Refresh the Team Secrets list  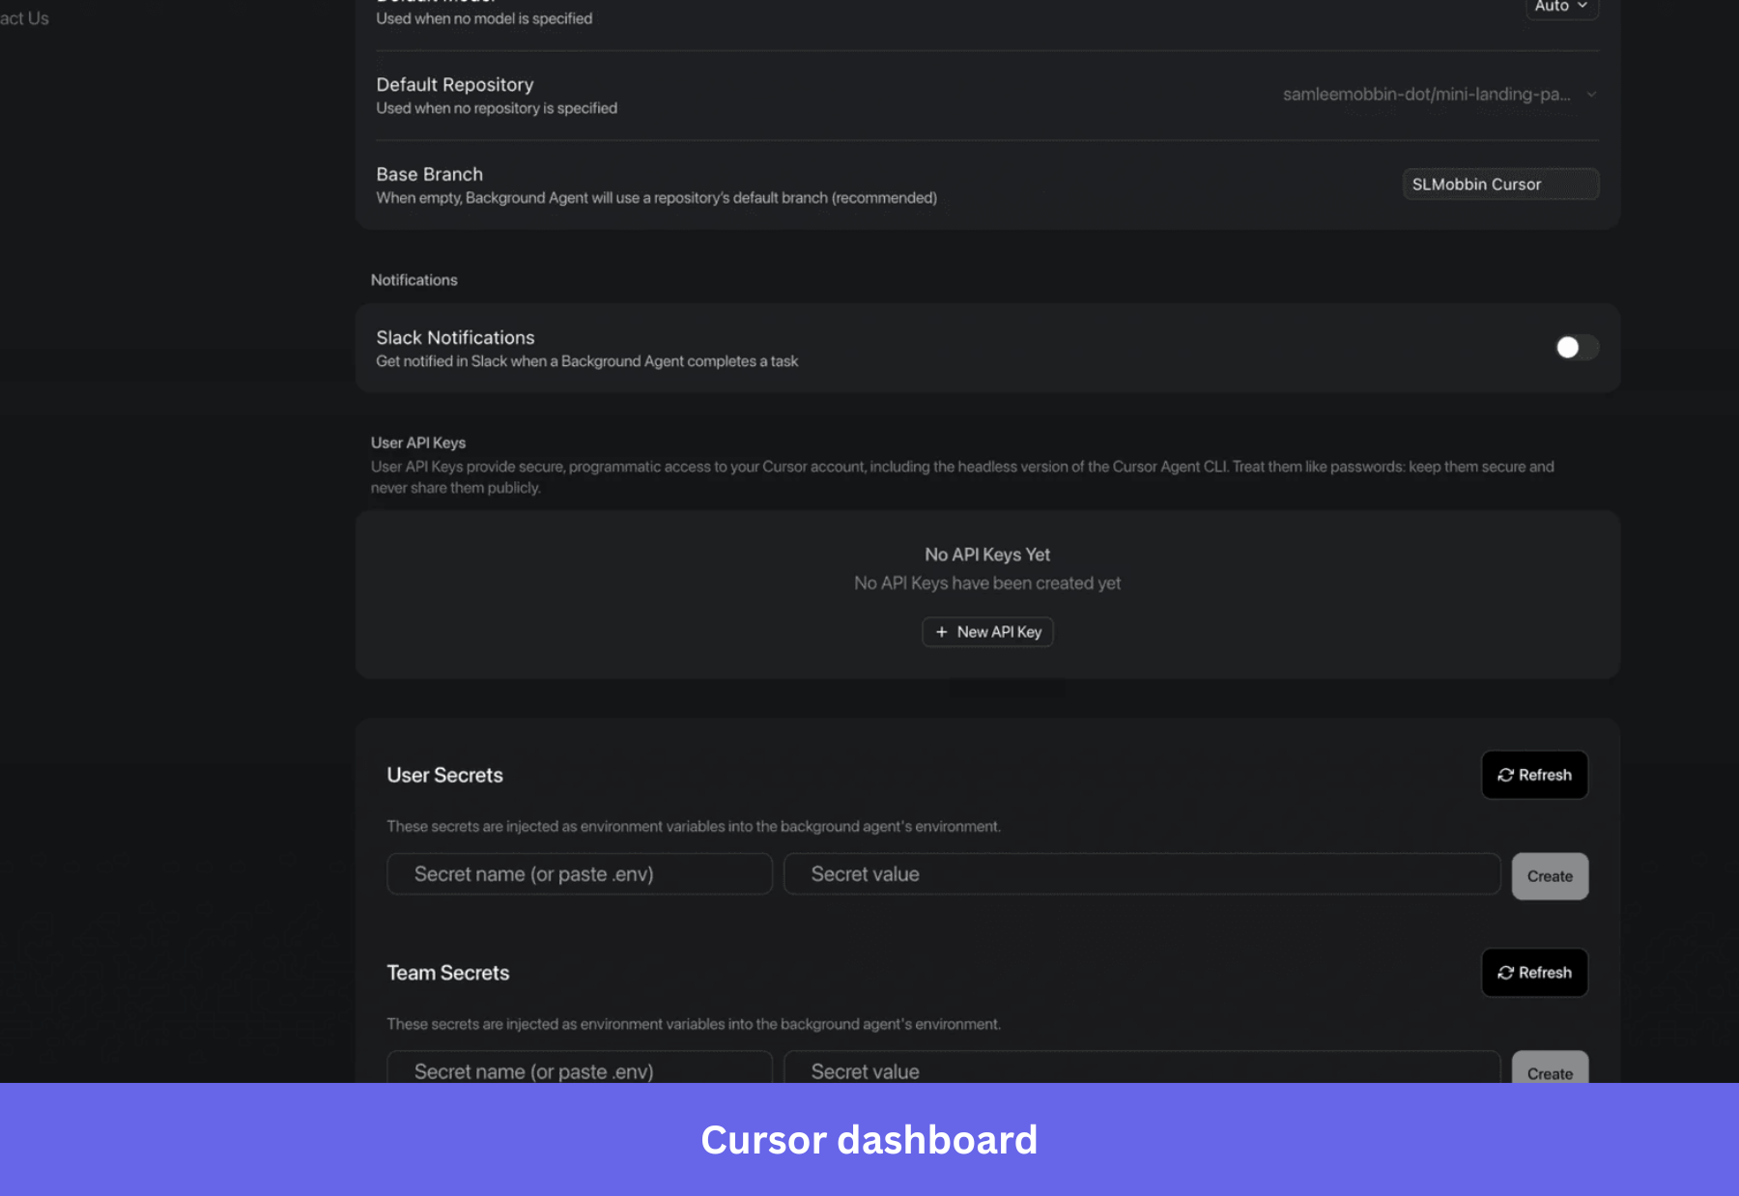tap(1534, 973)
